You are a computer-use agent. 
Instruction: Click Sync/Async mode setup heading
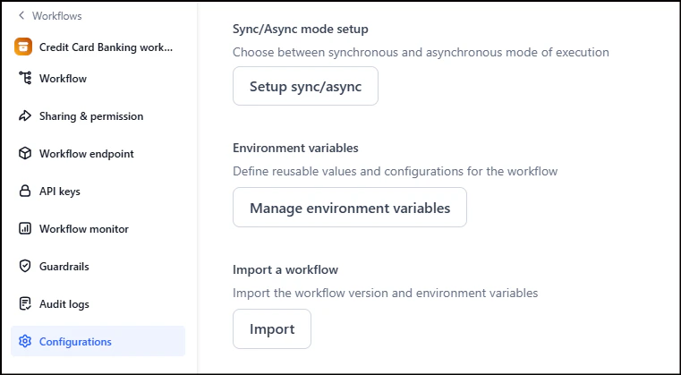pyautogui.click(x=301, y=30)
